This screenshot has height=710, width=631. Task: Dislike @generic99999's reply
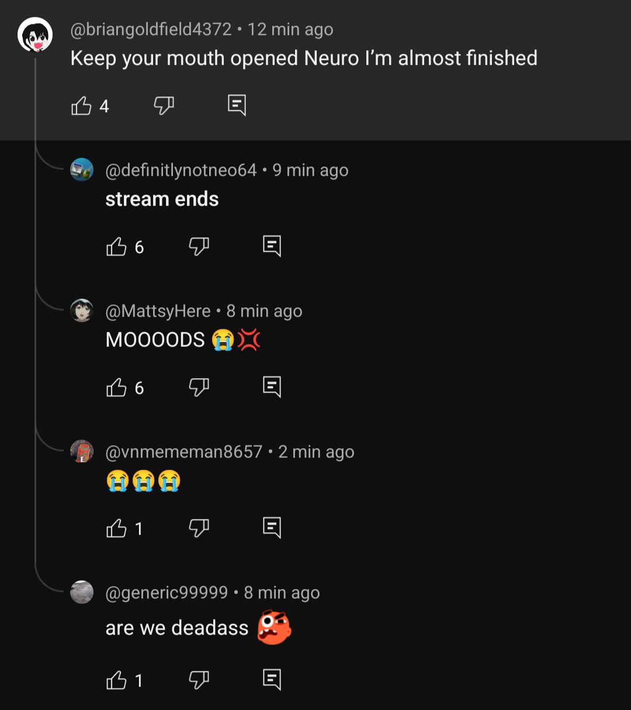click(x=199, y=680)
